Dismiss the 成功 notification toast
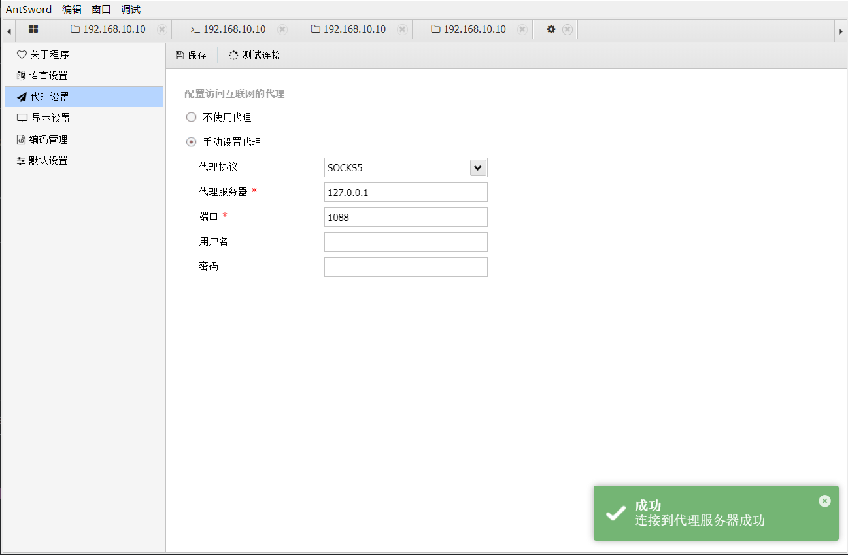The width and height of the screenshot is (848, 555). pyautogui.click(x=824, y=501)
